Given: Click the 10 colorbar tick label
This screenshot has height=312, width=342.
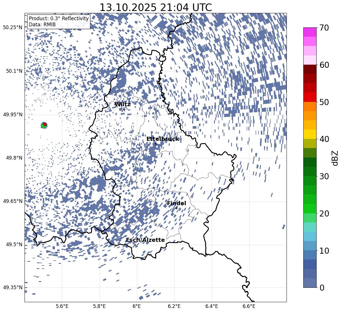Looking at the screenshot, I should point(324,251).
